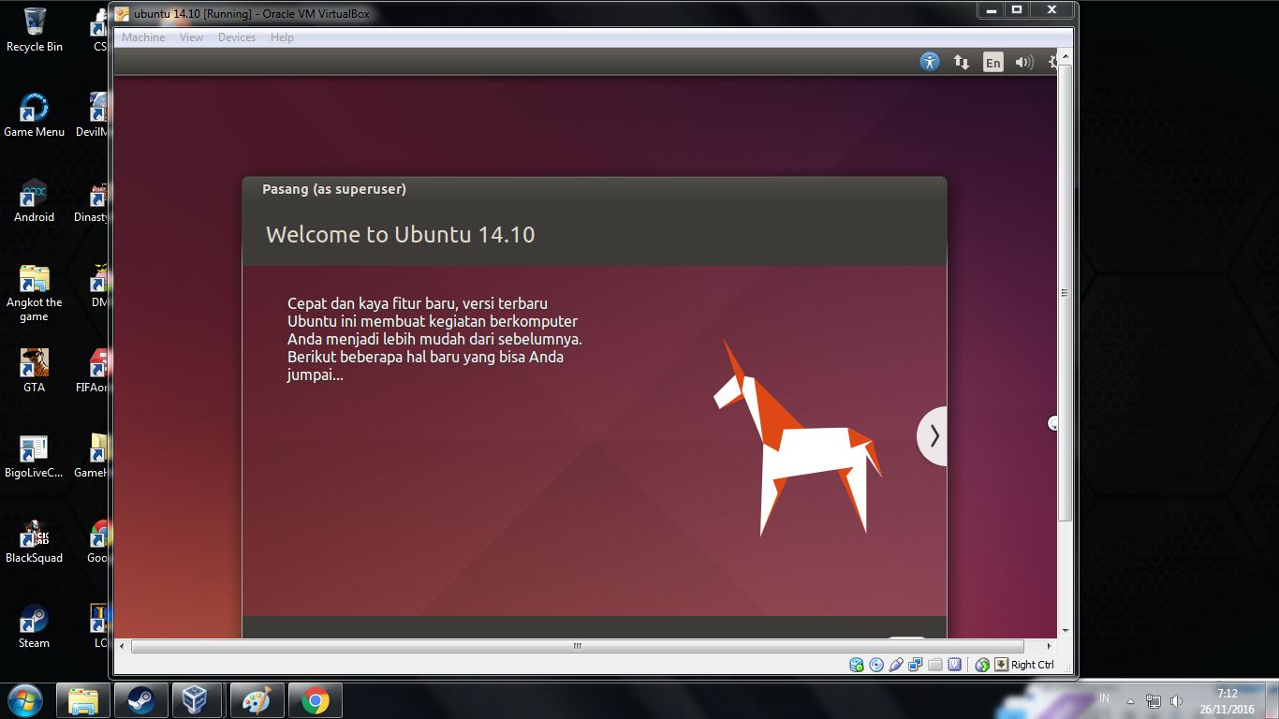Open File Explorer from the taskbar

83,700
